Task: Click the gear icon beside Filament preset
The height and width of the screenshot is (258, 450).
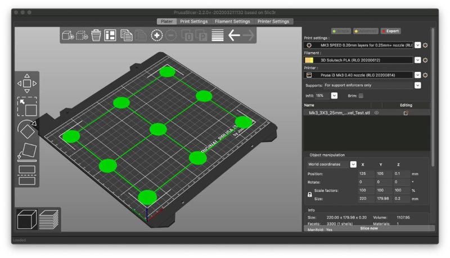Action: click(x=425, y=60)
